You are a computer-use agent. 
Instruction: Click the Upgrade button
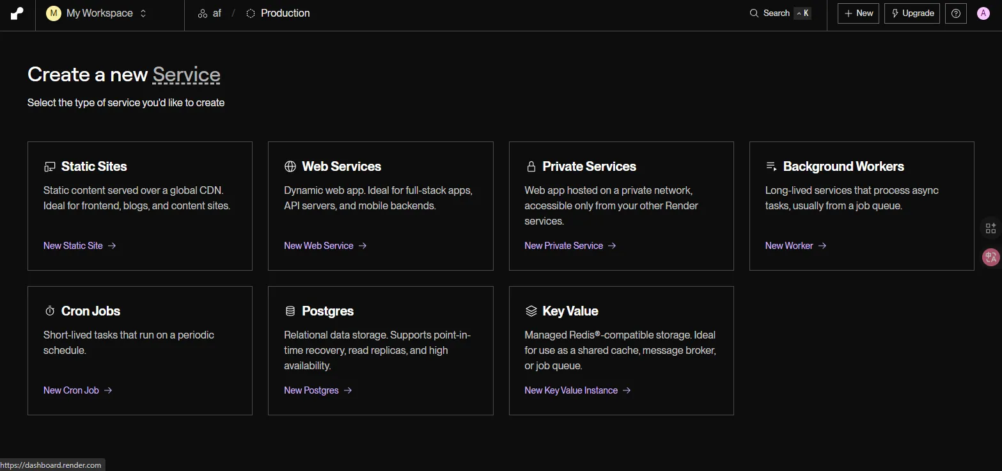coord(912,13)
